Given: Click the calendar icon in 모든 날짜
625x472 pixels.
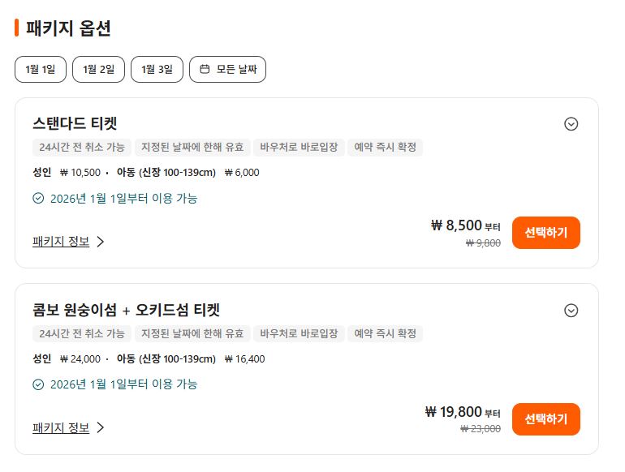Looking at the screenshot, I should [205, 70].
